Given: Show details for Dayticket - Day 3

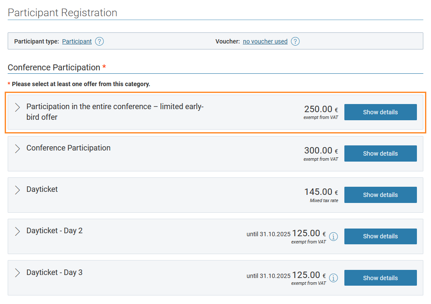Looking at the screenshot, I should point(380,278).
